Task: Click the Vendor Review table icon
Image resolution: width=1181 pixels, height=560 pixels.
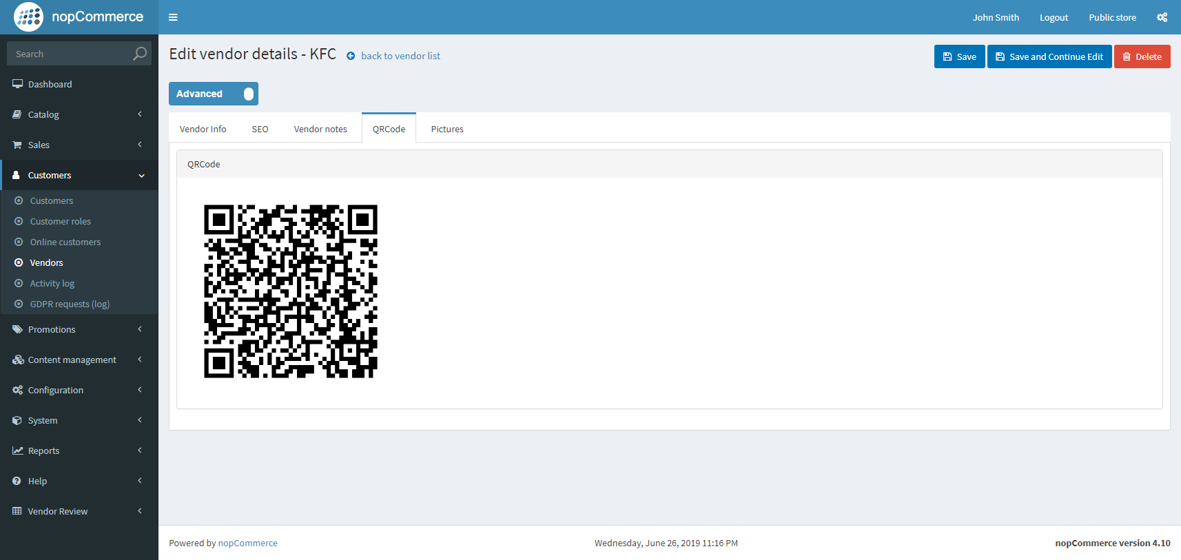Action: click(x=17, y=511)
